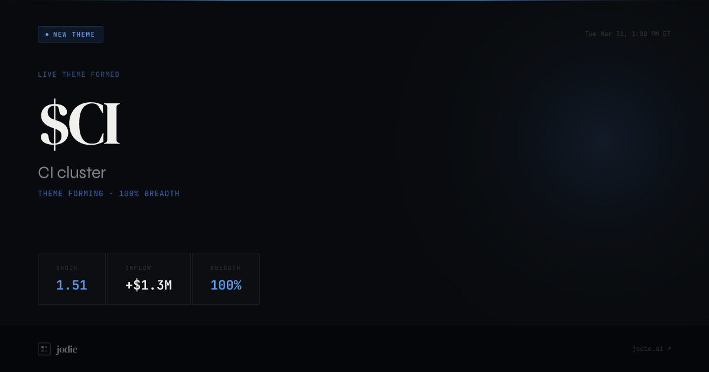This screenshot has height=372, width=709.
Task: Click the +$1.3M inflow value
Action: click(x=148, y=285)
